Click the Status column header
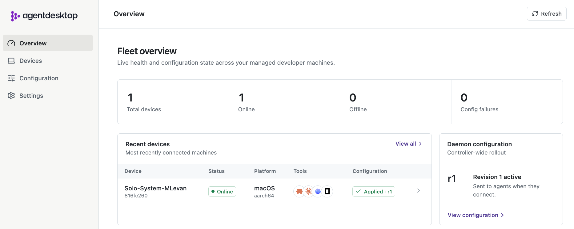574x229 pixels. [x=216, y=171]
